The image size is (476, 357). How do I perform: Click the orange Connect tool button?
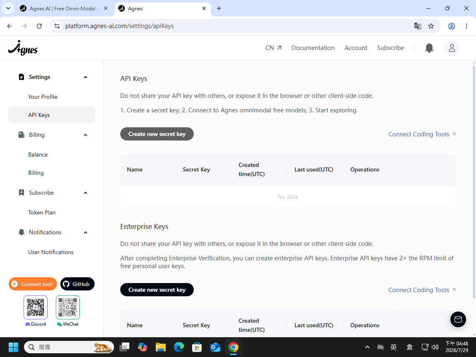click(x=33, y=284)
